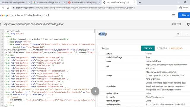Click the 0 ERRORS label
190x107 pixels.
point(162,48)
